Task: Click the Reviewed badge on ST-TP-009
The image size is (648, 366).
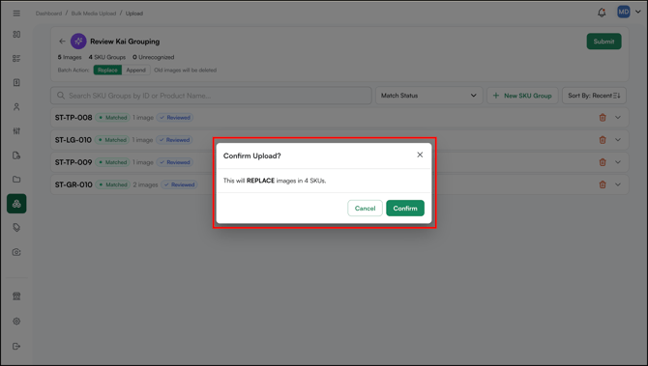Action: pos(175,162)
